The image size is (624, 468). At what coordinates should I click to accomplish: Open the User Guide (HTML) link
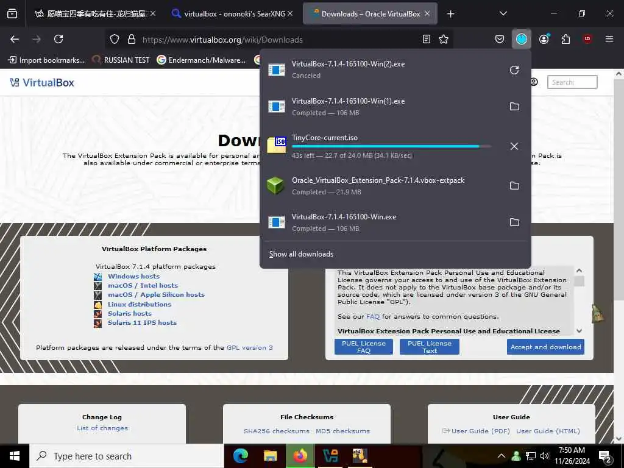(548, 431)
